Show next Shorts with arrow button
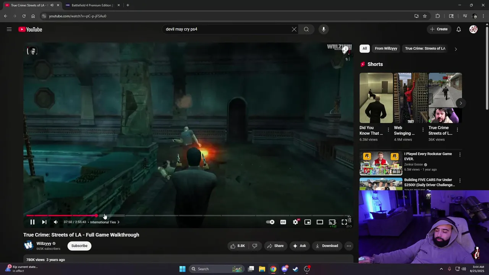Screen dimensions: 489x275 (x=461, y=103)
